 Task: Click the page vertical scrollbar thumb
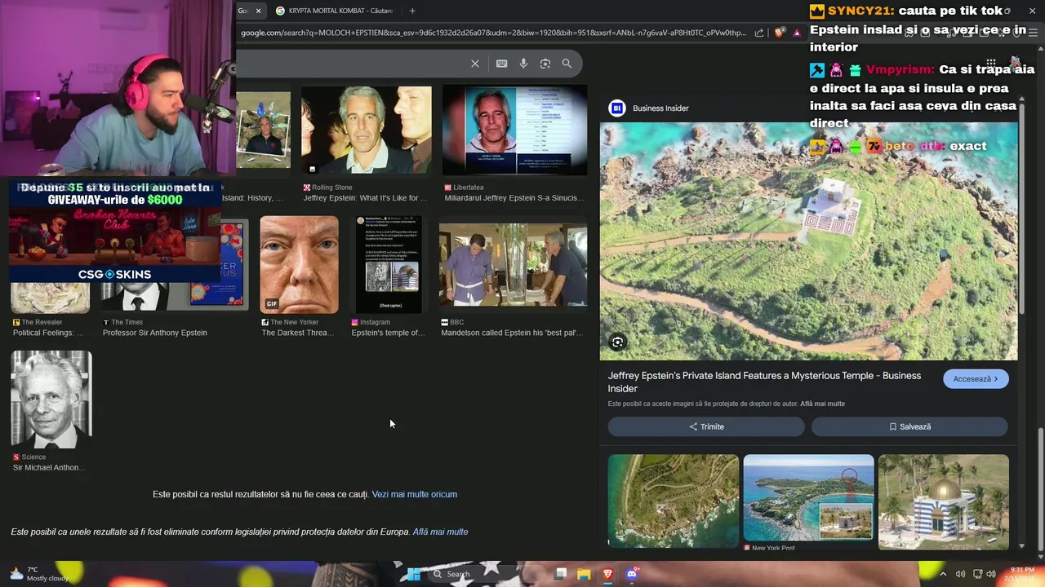tap(1040, 489)
